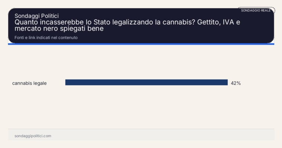Click the words 'Gettito, IVA e' in headline
Screen dimensions: 282x148
pos(219,22)
